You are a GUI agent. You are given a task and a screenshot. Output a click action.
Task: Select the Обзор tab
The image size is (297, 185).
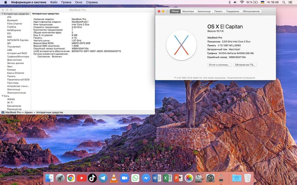tap(175, 11)
